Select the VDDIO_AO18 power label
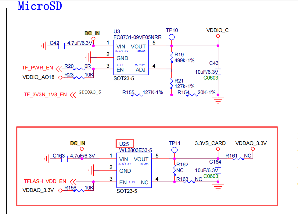The width and height of the screenshot is (298, 219). [x=38, y=77]
